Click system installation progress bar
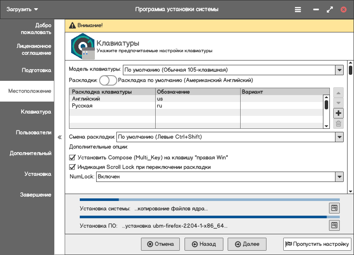The height and width of the screenshot is (255, 354). pos(210,200)
